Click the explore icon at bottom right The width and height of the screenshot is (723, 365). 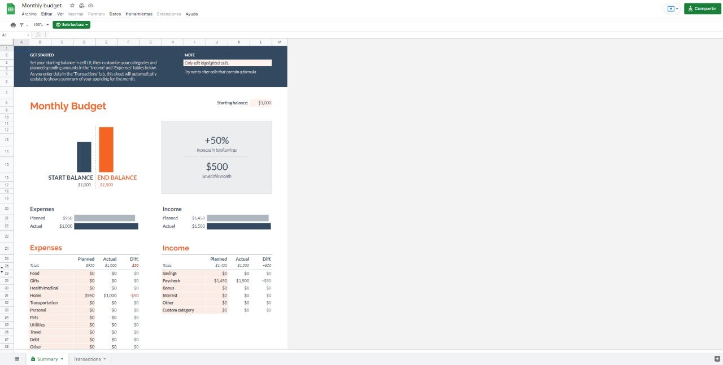tap(717, 359)
